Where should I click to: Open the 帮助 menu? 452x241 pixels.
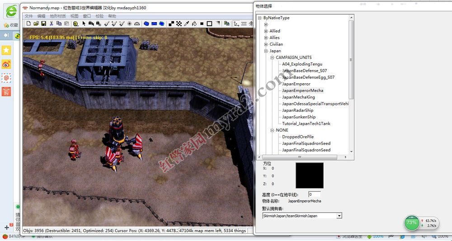tap(112, 16)
